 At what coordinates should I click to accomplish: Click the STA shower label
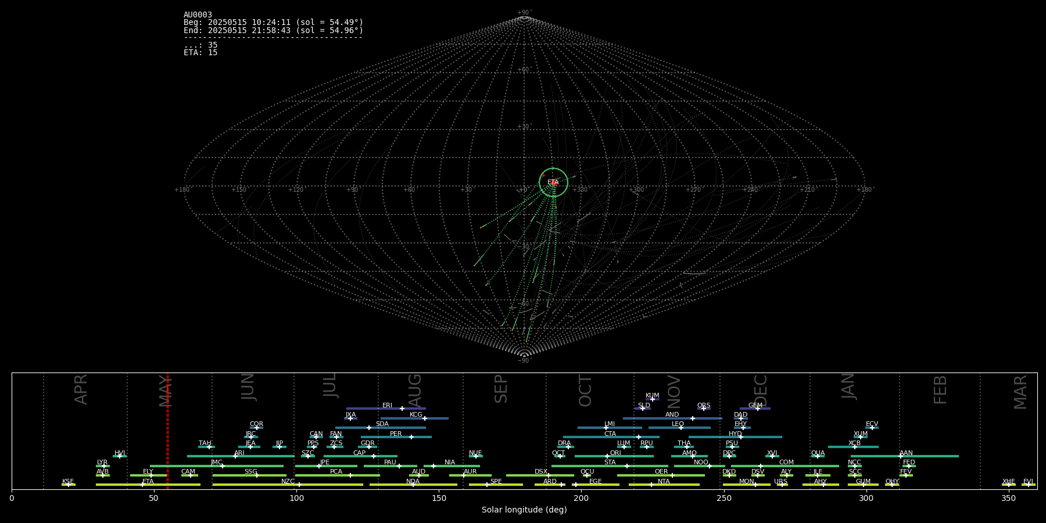[x=610, y=463]
